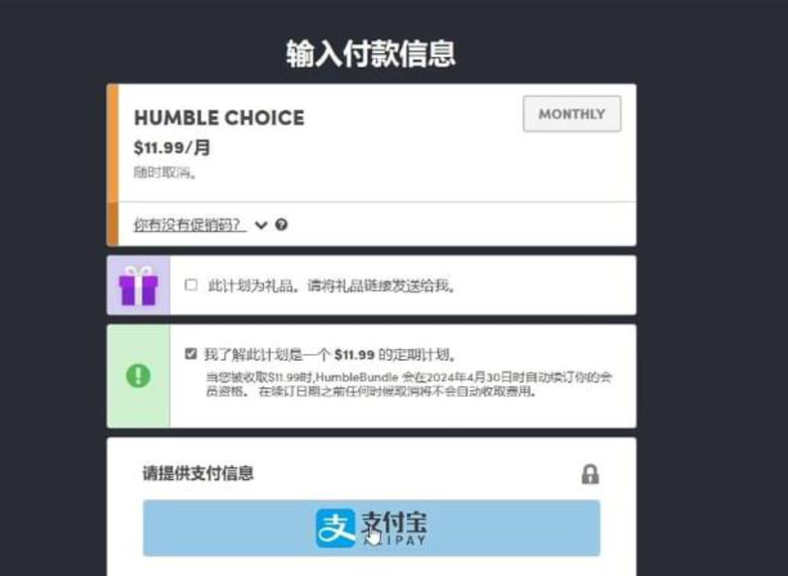Click the 随时取消 cancel anytime text
Image resolution: width=788 pixels, height=576 pixels.
click(x=165, y=173)
